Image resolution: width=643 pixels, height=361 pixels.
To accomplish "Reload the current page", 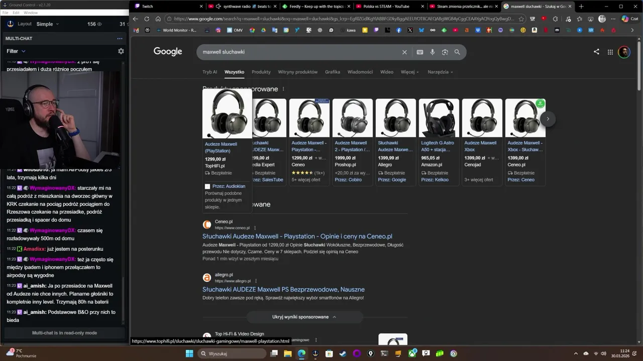I will click(x=147, y=19).
